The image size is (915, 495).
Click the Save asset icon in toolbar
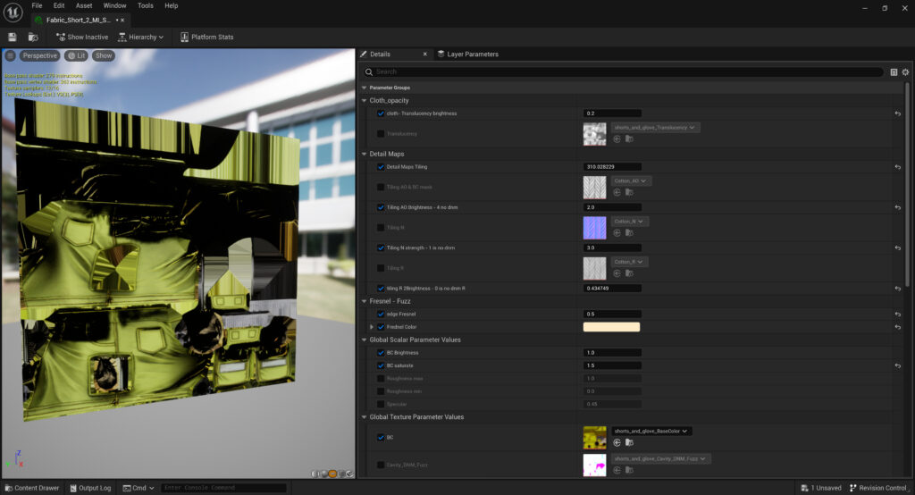13,37
